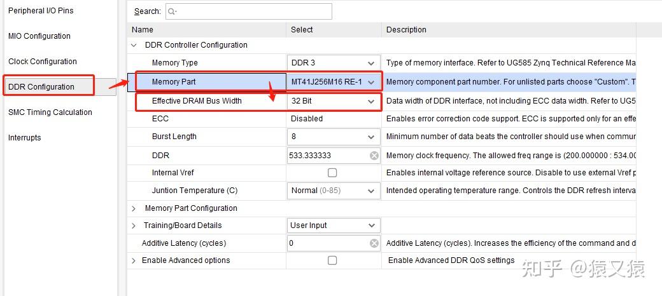Expand Memory Part Configuration section
Screen dimensions: 662x296
(x=134, y=208)
